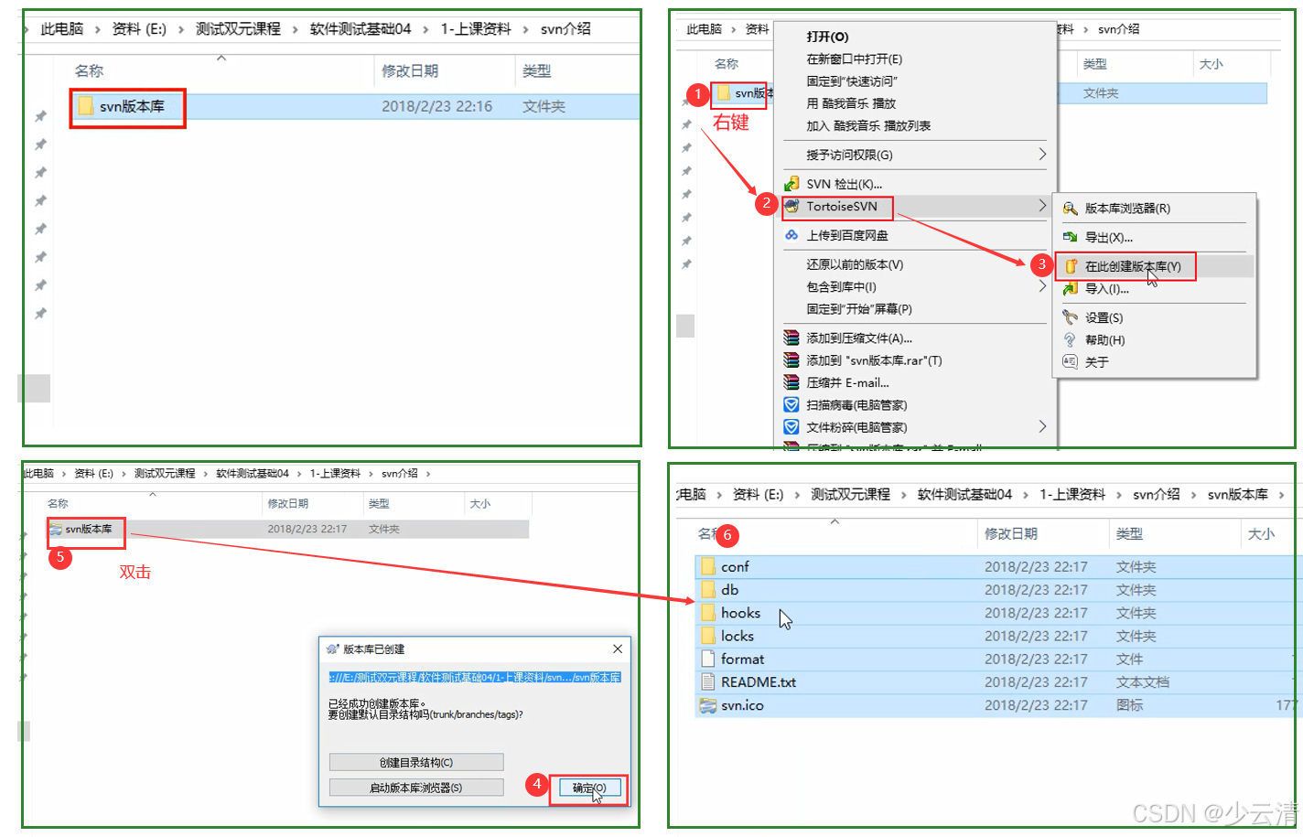Click the 版本库已创建 dialog title text

(373, 649)
